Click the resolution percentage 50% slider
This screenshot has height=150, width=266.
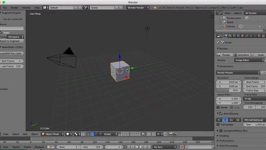coord(229,90)
